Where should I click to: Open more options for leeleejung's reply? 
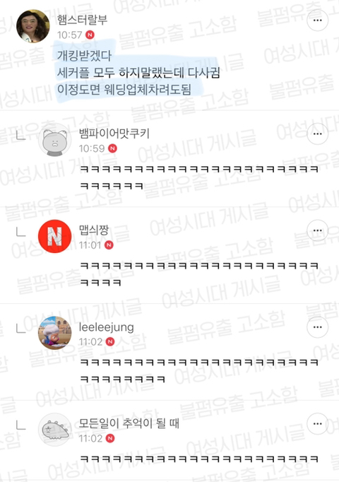[x=318, y=327]
